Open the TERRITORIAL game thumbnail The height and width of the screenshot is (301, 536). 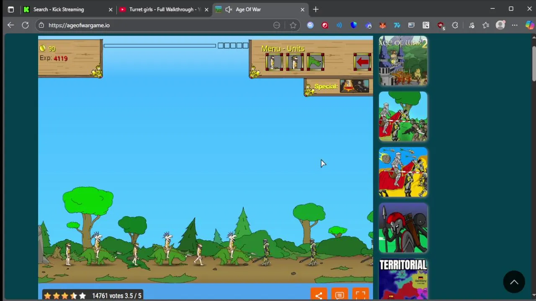click(x=403, y=279)
